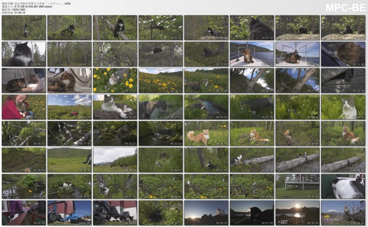Open house with white porch thumbnail 00:50:59
This screenshot has height=227, width=368.
[x=298, y=186]
